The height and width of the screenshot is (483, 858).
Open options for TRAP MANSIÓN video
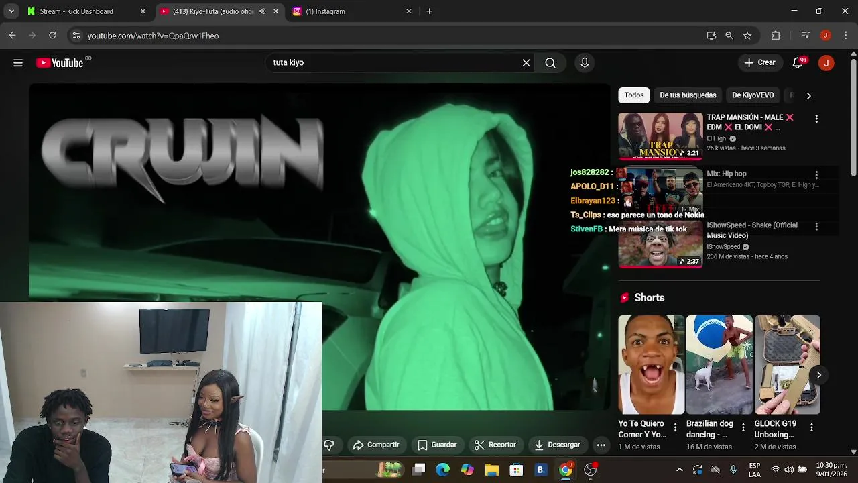(816, 119)
